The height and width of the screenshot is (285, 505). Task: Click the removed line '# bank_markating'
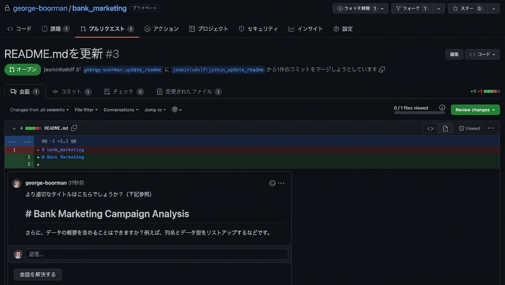[252, 150]
